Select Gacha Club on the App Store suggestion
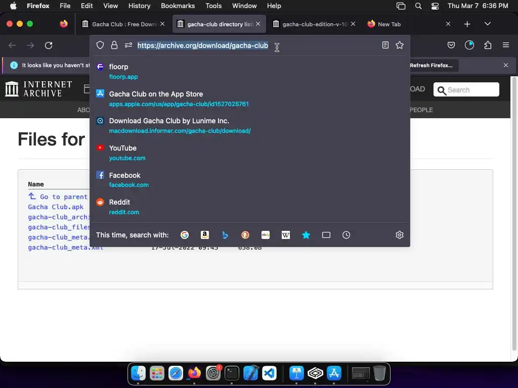518x388 pixels. pyautogui.click(x=250, y=99)
